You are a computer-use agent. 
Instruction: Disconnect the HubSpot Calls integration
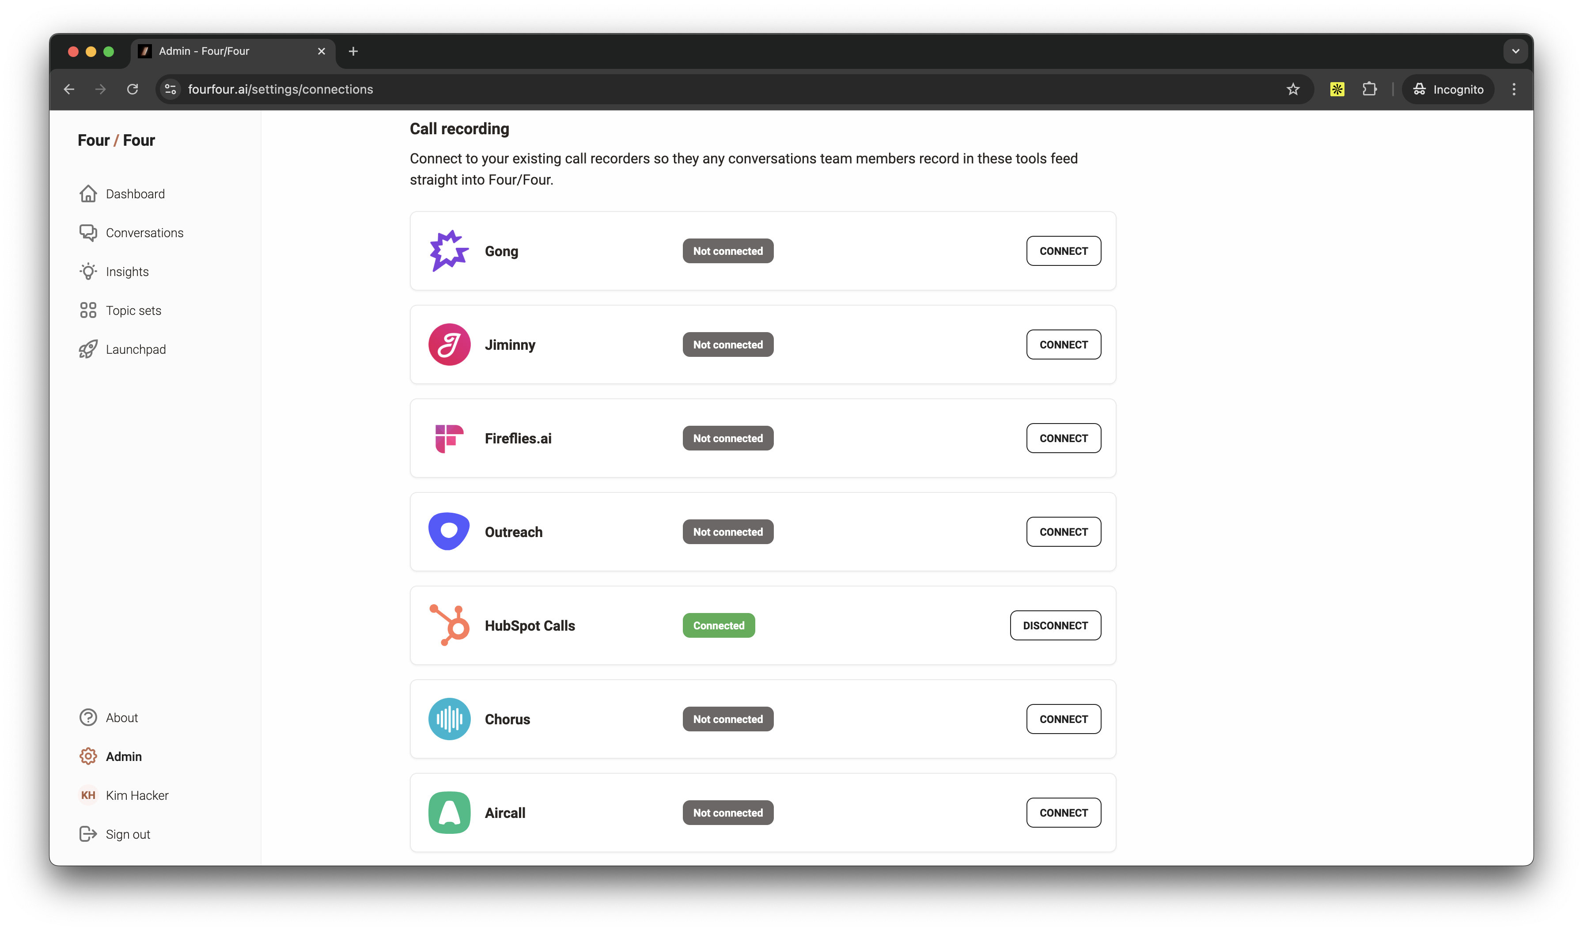1055,625
